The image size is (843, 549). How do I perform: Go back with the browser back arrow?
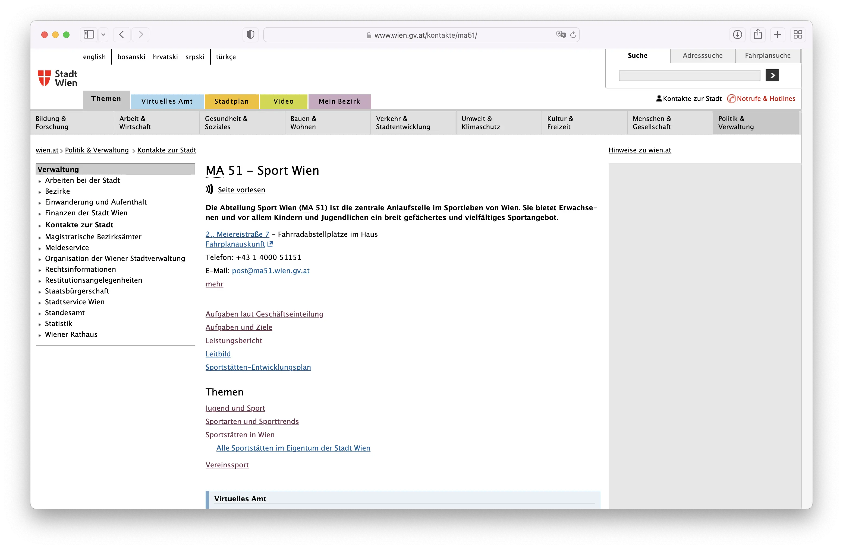point(122,35)
